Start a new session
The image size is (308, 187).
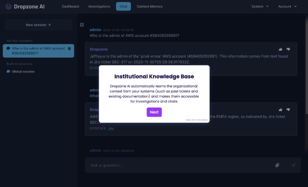[38, 25]
